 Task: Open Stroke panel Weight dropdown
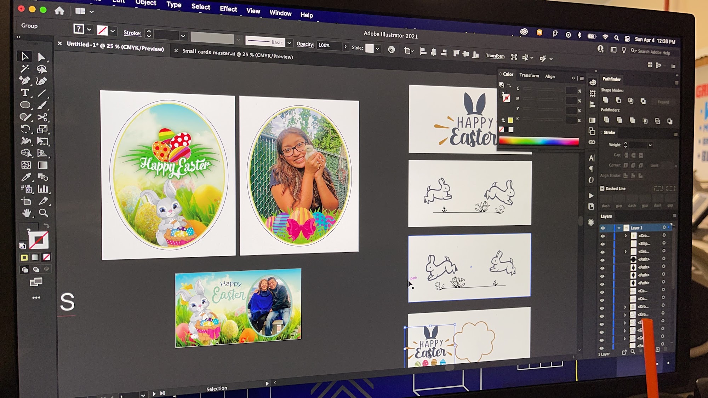[650, 145]
